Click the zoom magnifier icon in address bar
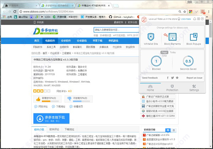Image resolution: width=213 pixels, height=149 pixels. click(180, 12)
